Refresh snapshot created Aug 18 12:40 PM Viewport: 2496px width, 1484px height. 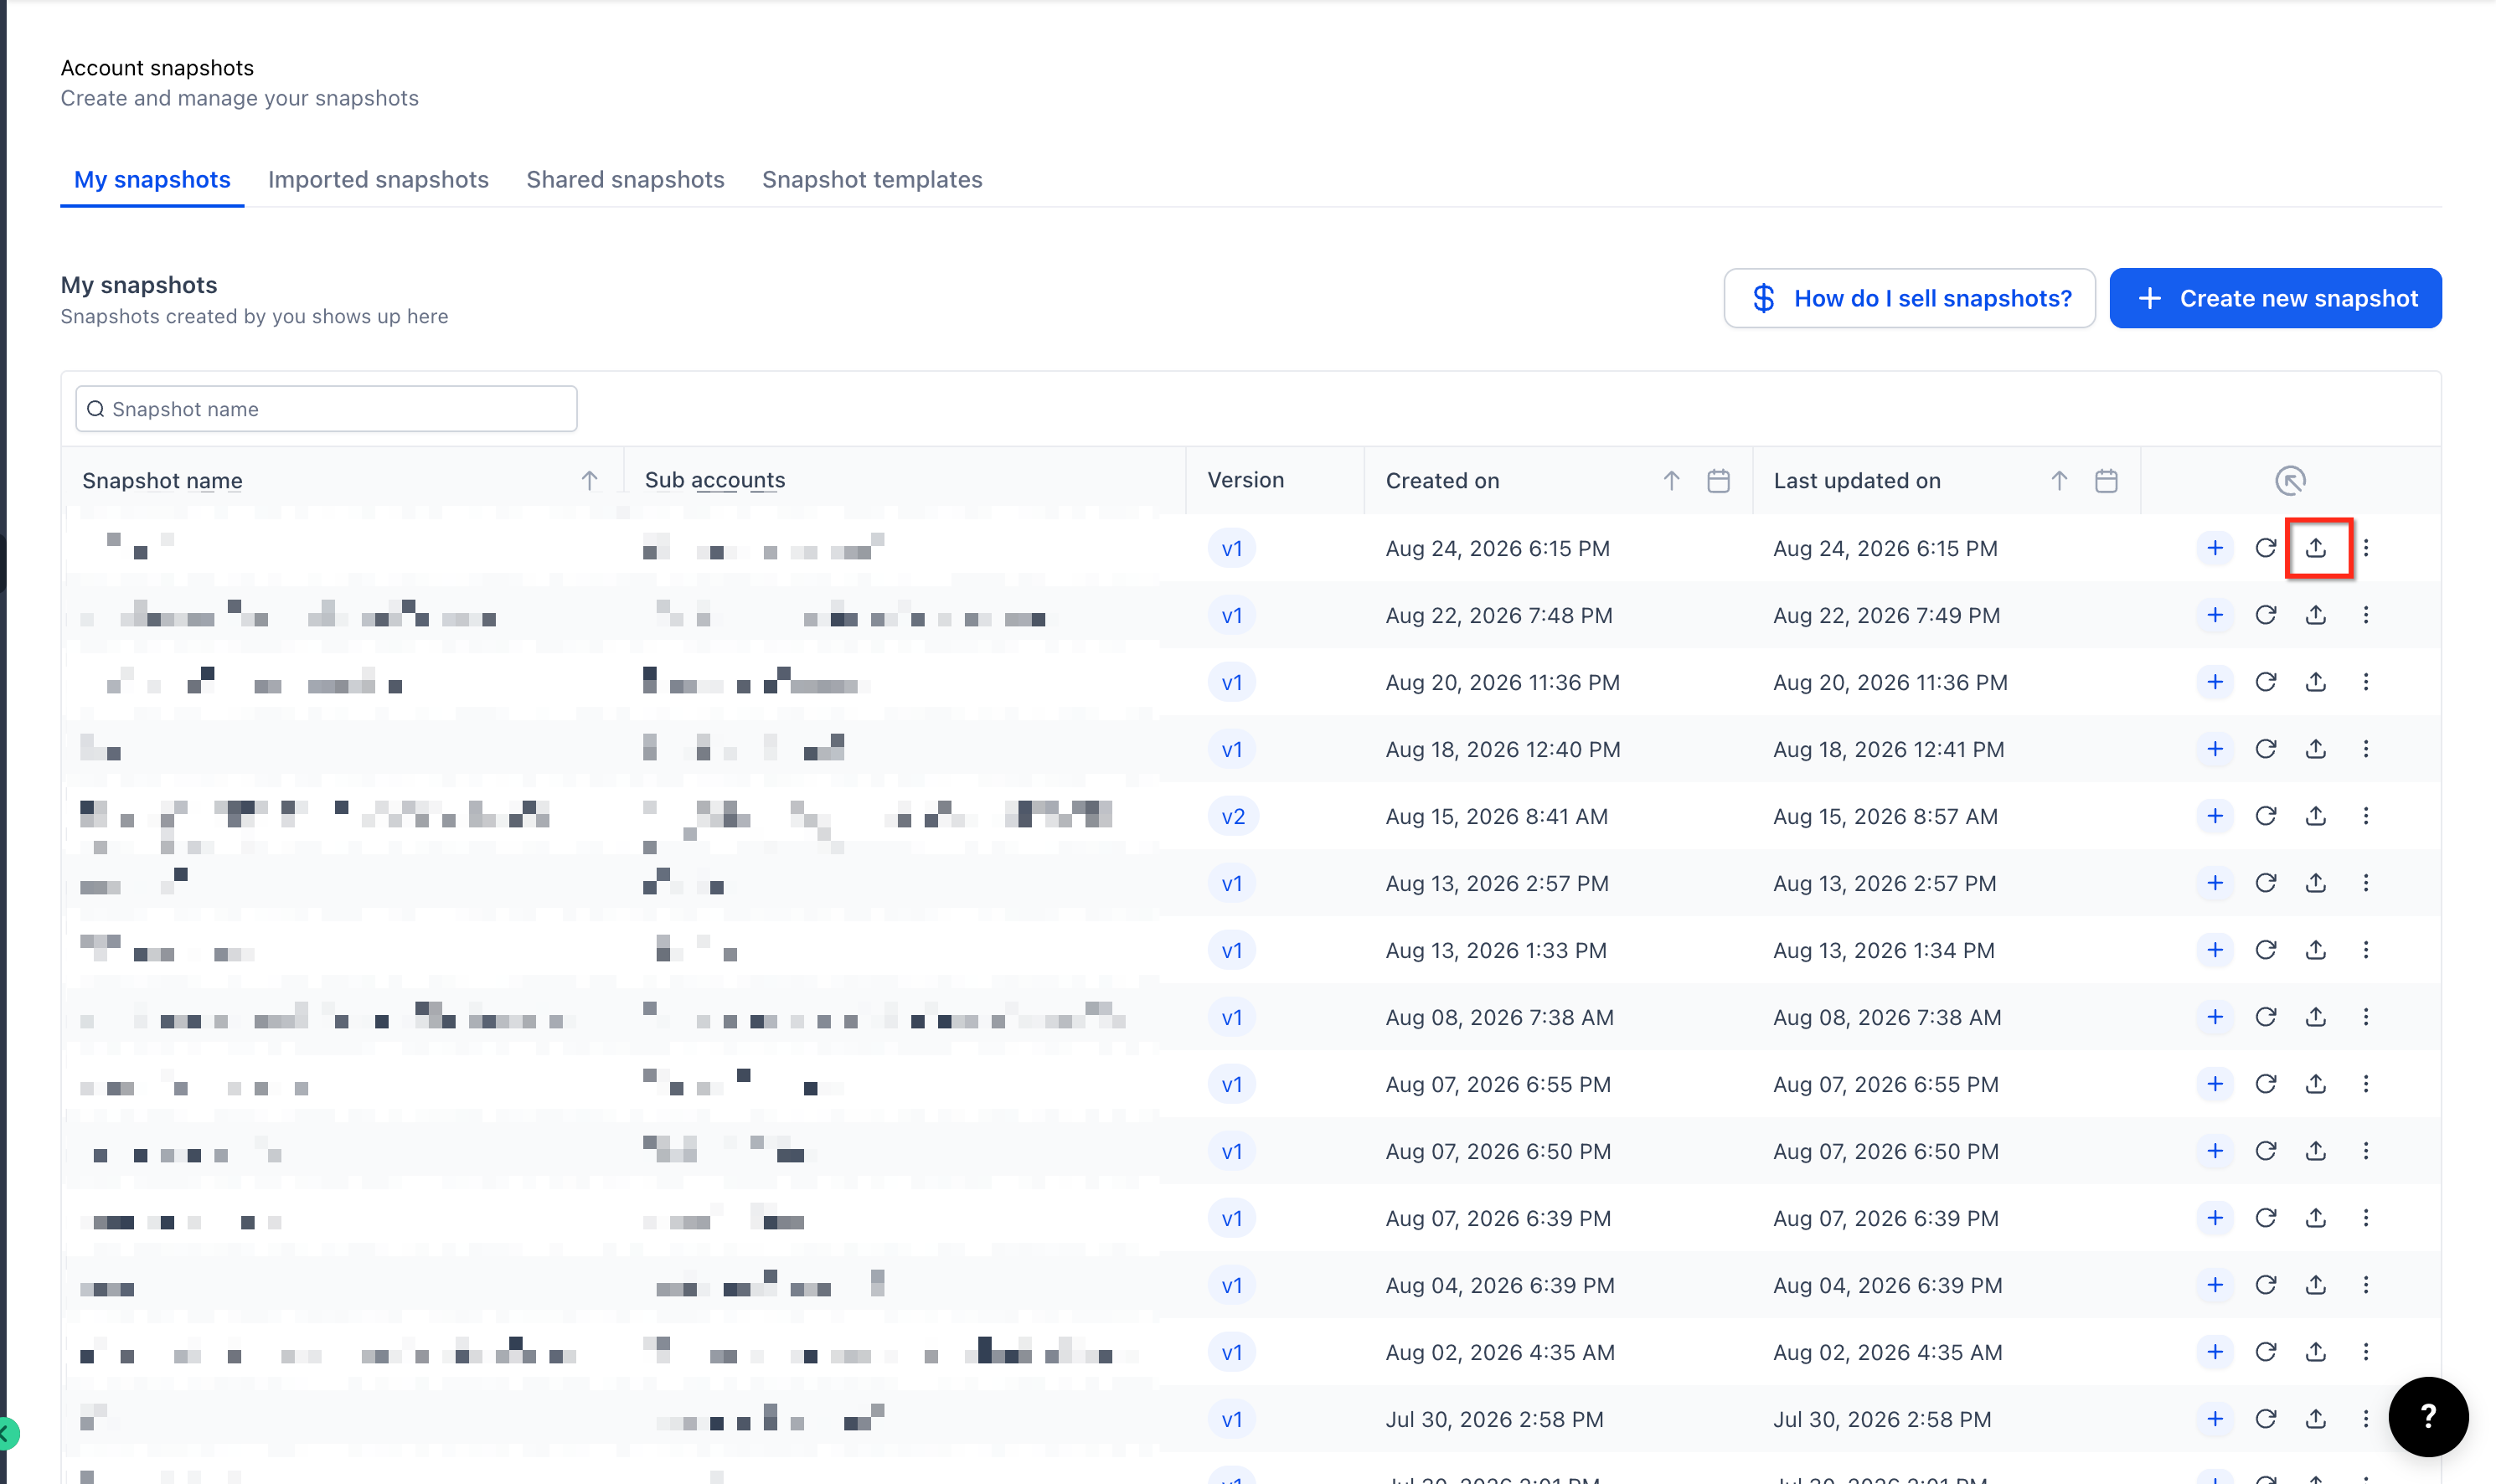click(2265, 749)
